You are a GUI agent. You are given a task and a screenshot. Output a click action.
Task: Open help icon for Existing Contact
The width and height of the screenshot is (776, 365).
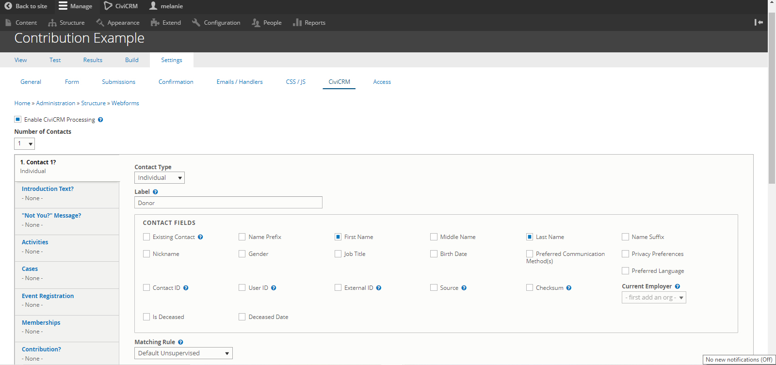(x=200, y=237)
